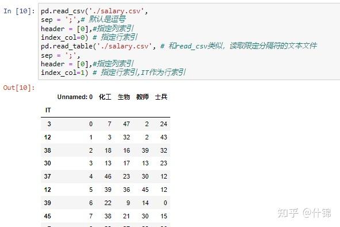Place cursor in the pd.read_csv code line

[94, 11]
